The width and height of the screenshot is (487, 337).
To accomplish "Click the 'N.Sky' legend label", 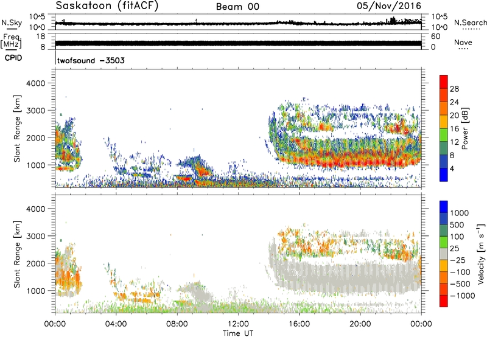I will (x=12, y=23).
